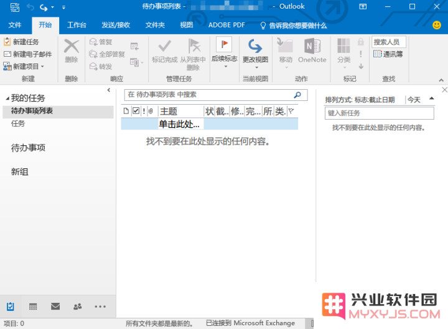Collapse the ribbon with the caret
Image resolution: width=448 pixels, height=329 pixels.
pos(441,80)
